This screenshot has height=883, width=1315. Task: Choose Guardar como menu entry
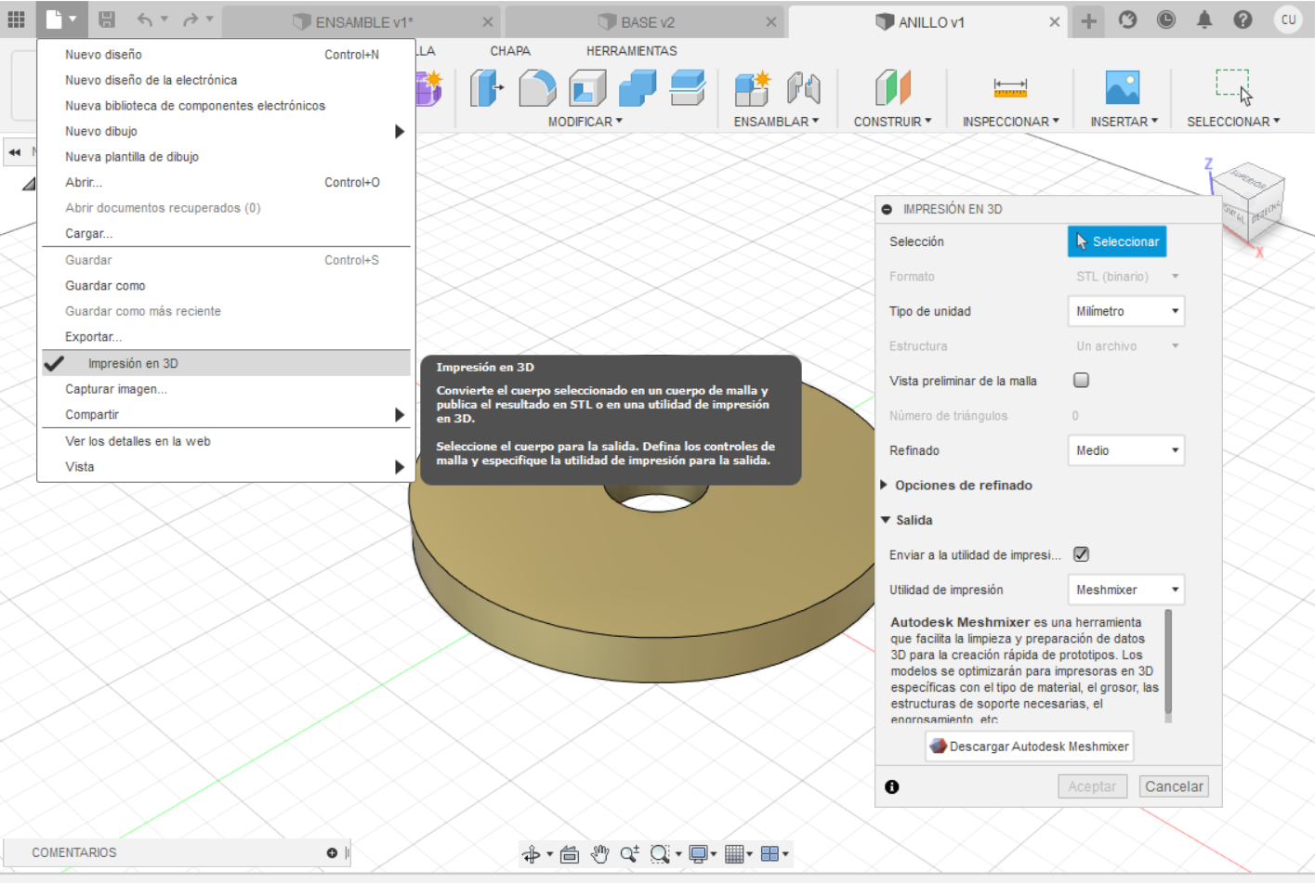226,286
